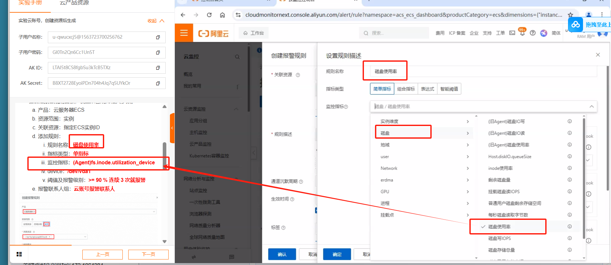Go to 下一页 in lab manual
611x265 pixels.
[148, 255]
